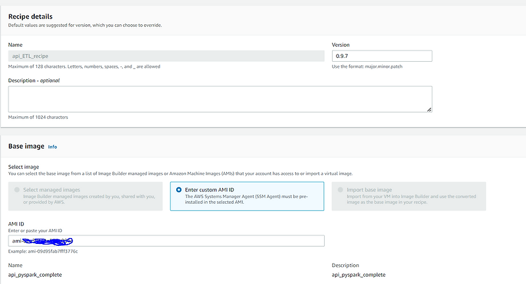Choose the Enter custom AMI ID radio
Viewport: 526px width, 284px height.
[x=179, y=190]
